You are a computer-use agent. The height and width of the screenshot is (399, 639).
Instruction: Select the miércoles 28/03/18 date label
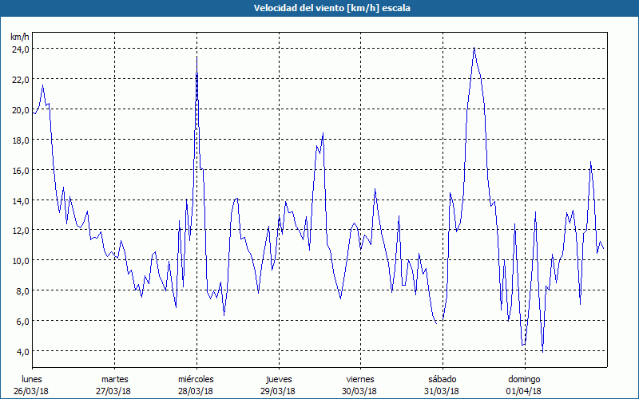196,385
